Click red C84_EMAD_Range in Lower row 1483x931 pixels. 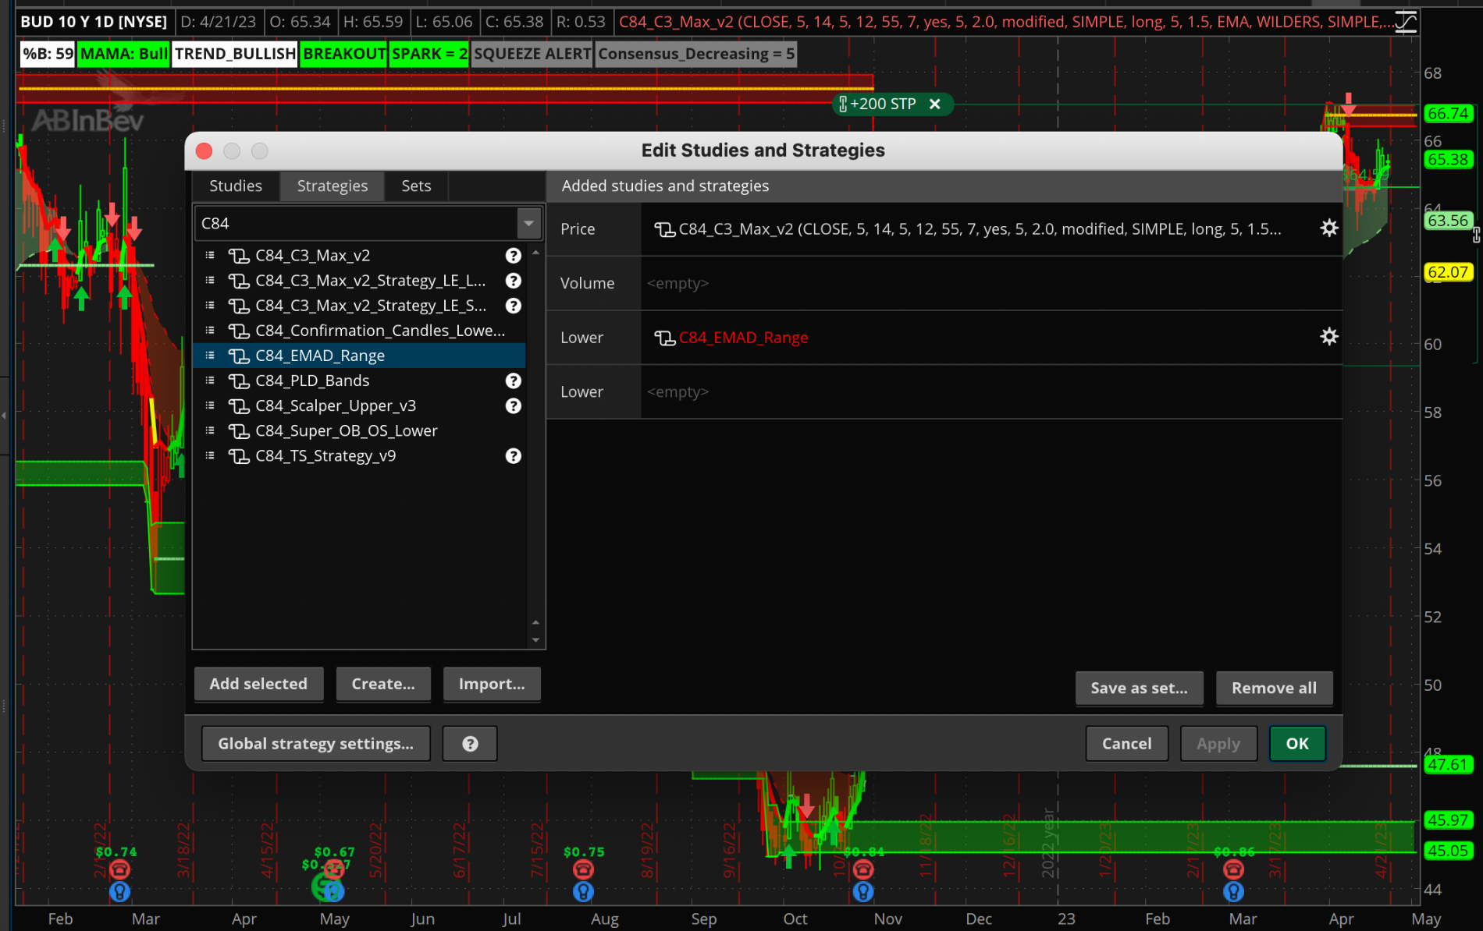(743, 338)
